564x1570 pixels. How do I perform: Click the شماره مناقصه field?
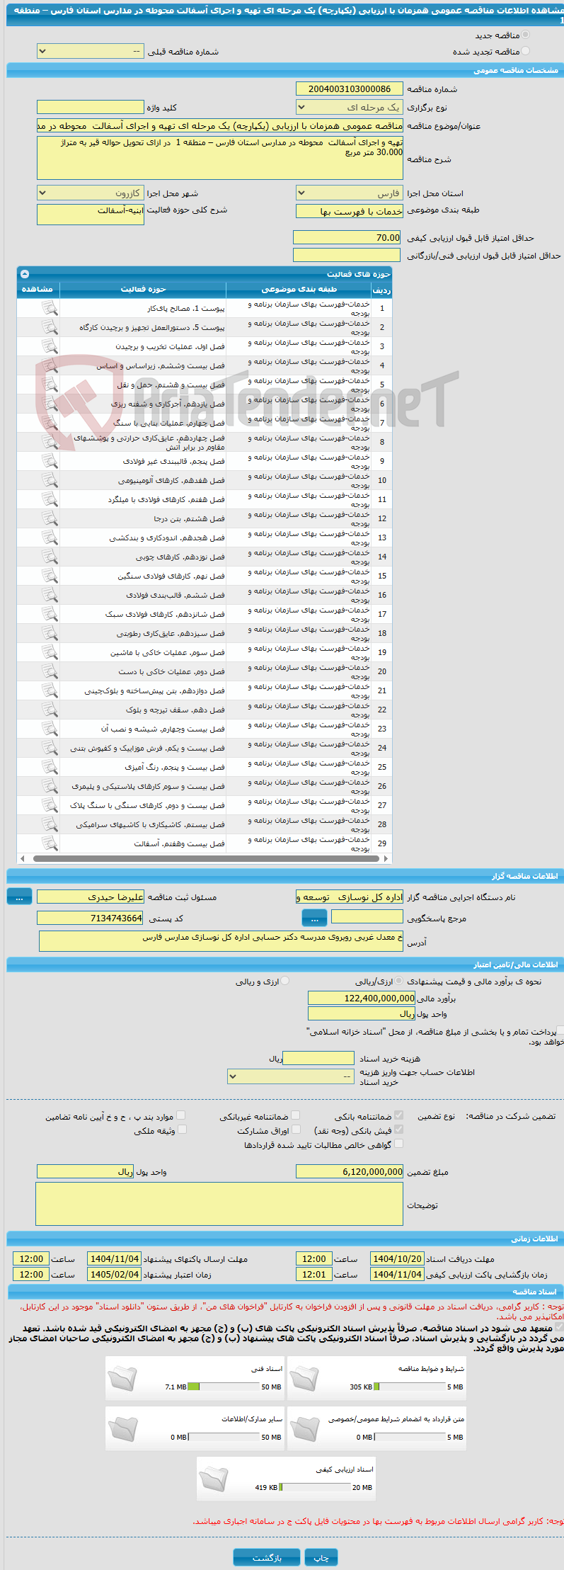pyautogui.click(x=350, y=89)
